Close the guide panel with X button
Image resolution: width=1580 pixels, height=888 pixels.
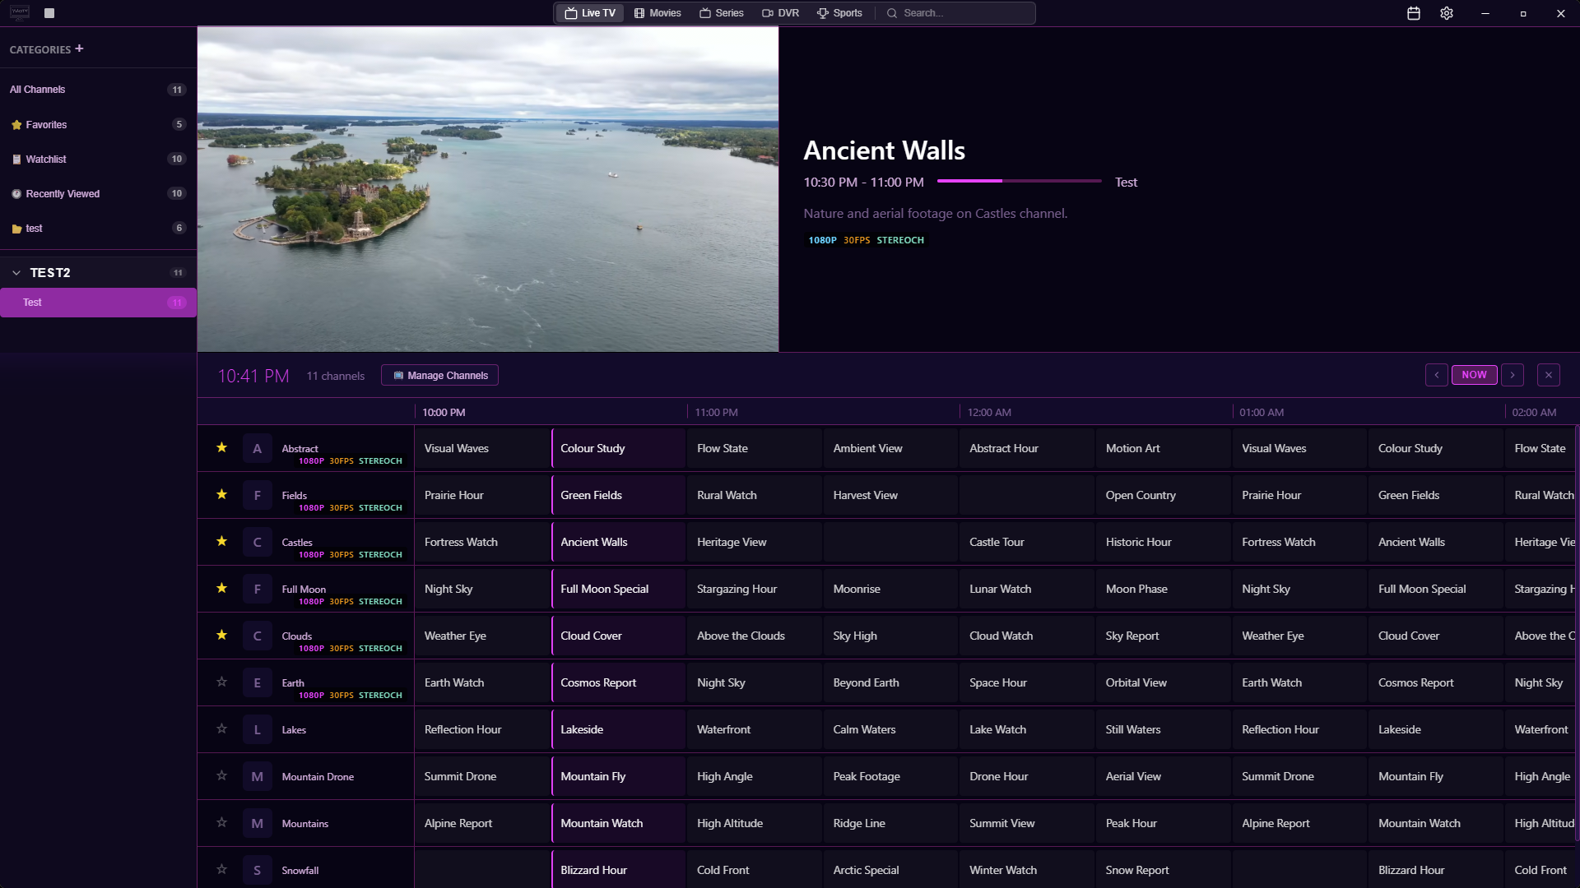[1548, 375]
